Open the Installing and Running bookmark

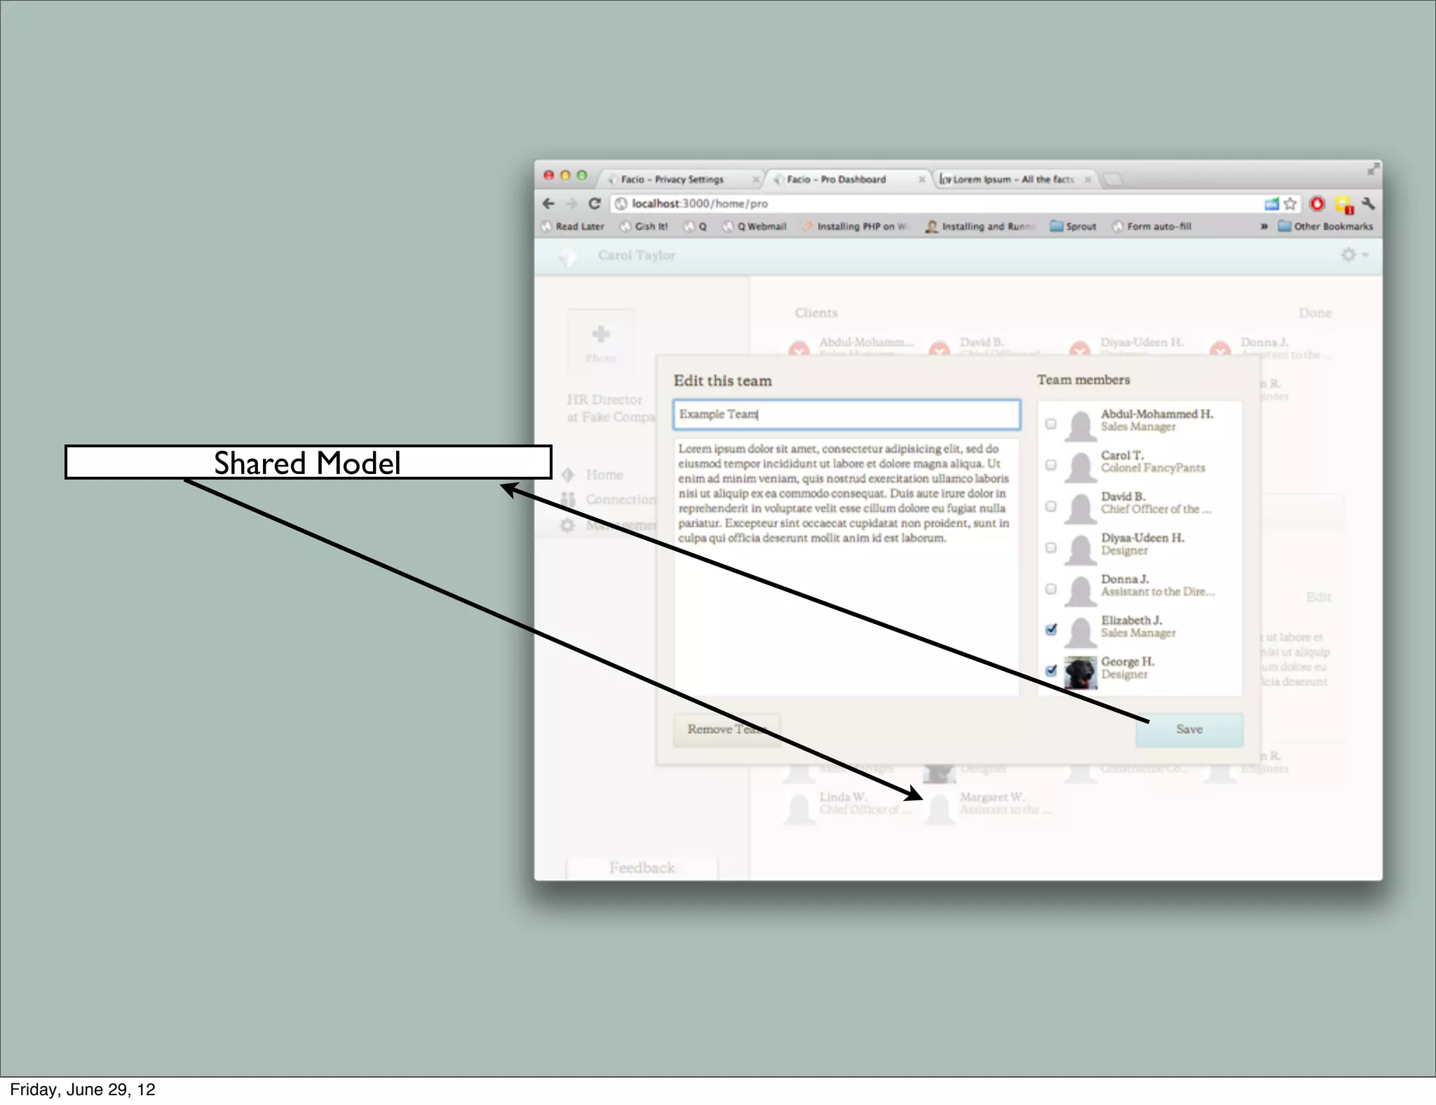[980, 226]
